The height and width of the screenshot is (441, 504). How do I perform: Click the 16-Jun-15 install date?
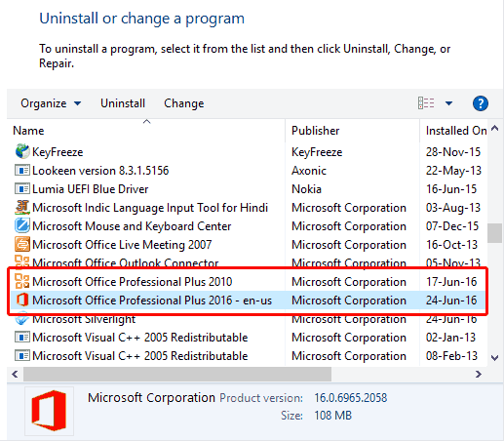(x=451, y=189)
